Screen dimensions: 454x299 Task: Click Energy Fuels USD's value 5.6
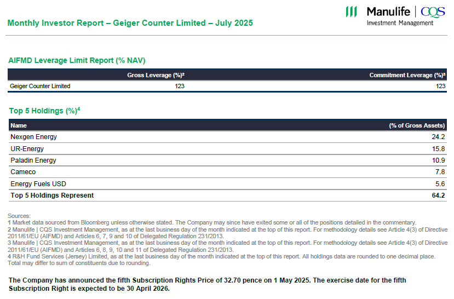click(x=440, y=184)
